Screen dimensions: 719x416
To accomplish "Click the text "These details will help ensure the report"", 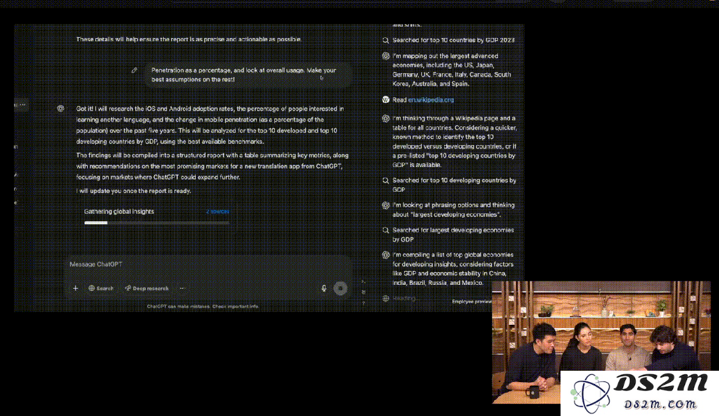I will coord(189,39).
